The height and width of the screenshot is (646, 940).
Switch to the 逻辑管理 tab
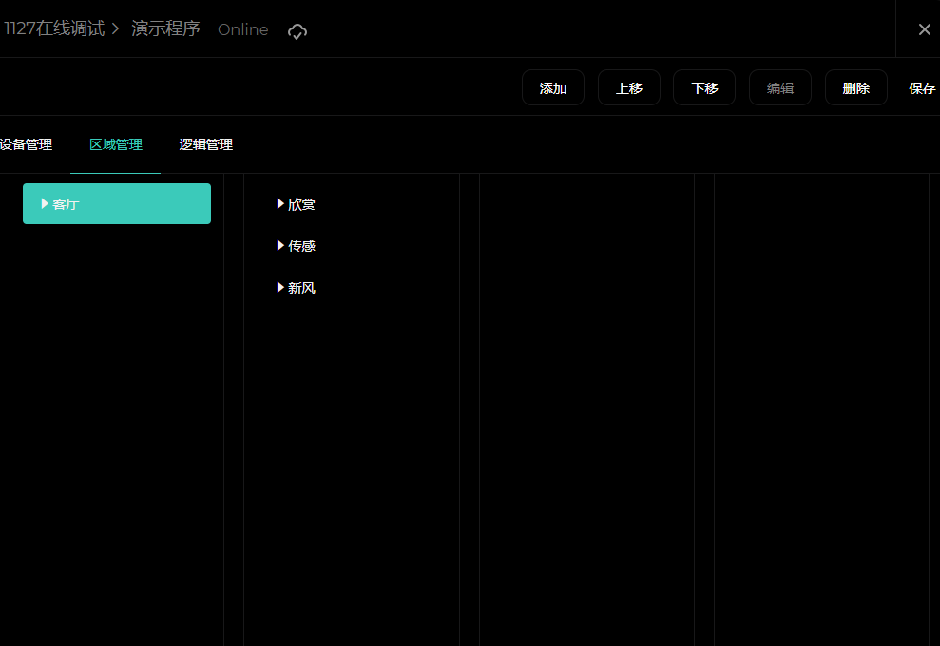click(205, 144)
